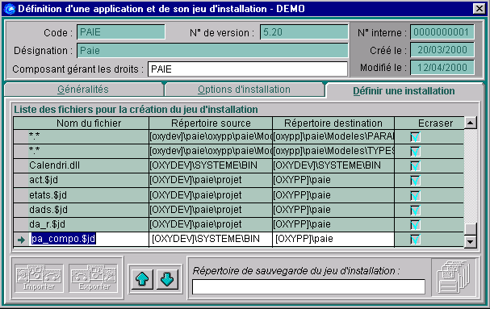Click the Créé le date field

click(442, 50)
